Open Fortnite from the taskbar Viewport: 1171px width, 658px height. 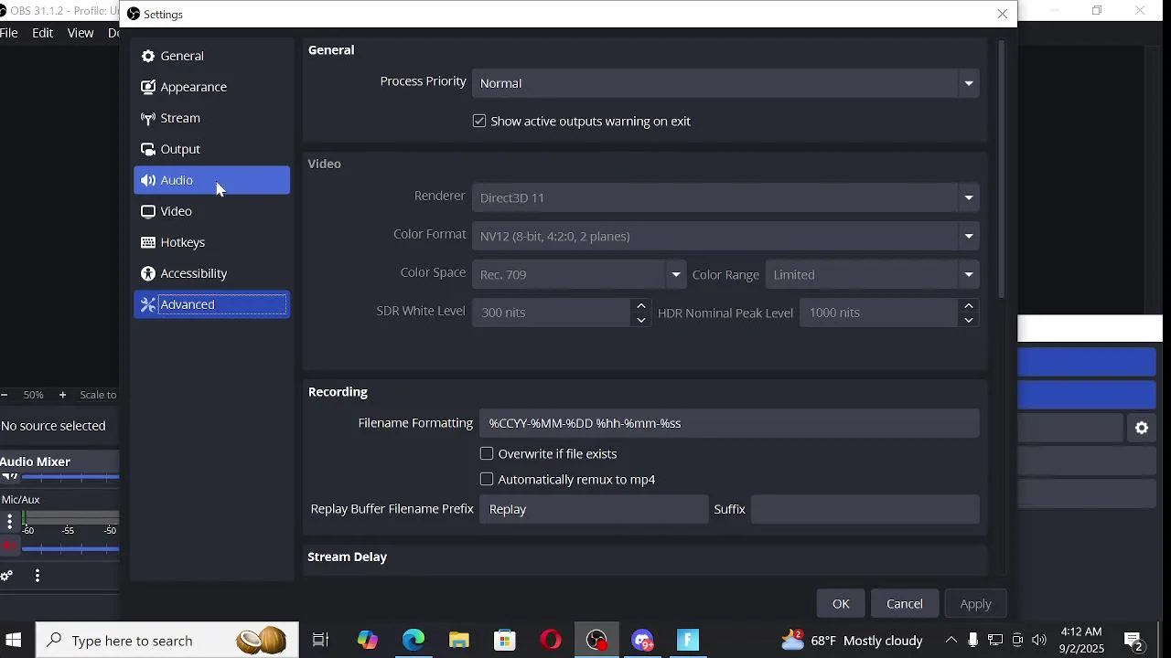point(688,641)
